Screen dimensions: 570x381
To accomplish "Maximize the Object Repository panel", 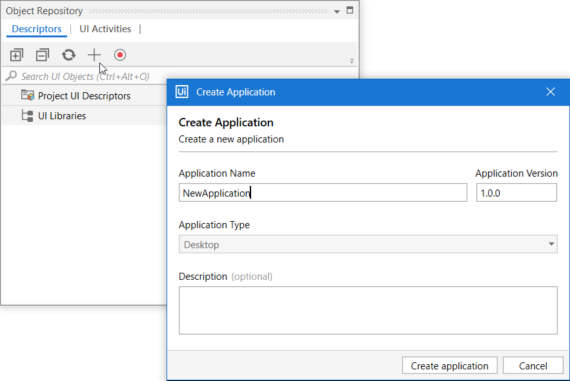I will coord(350,10).
